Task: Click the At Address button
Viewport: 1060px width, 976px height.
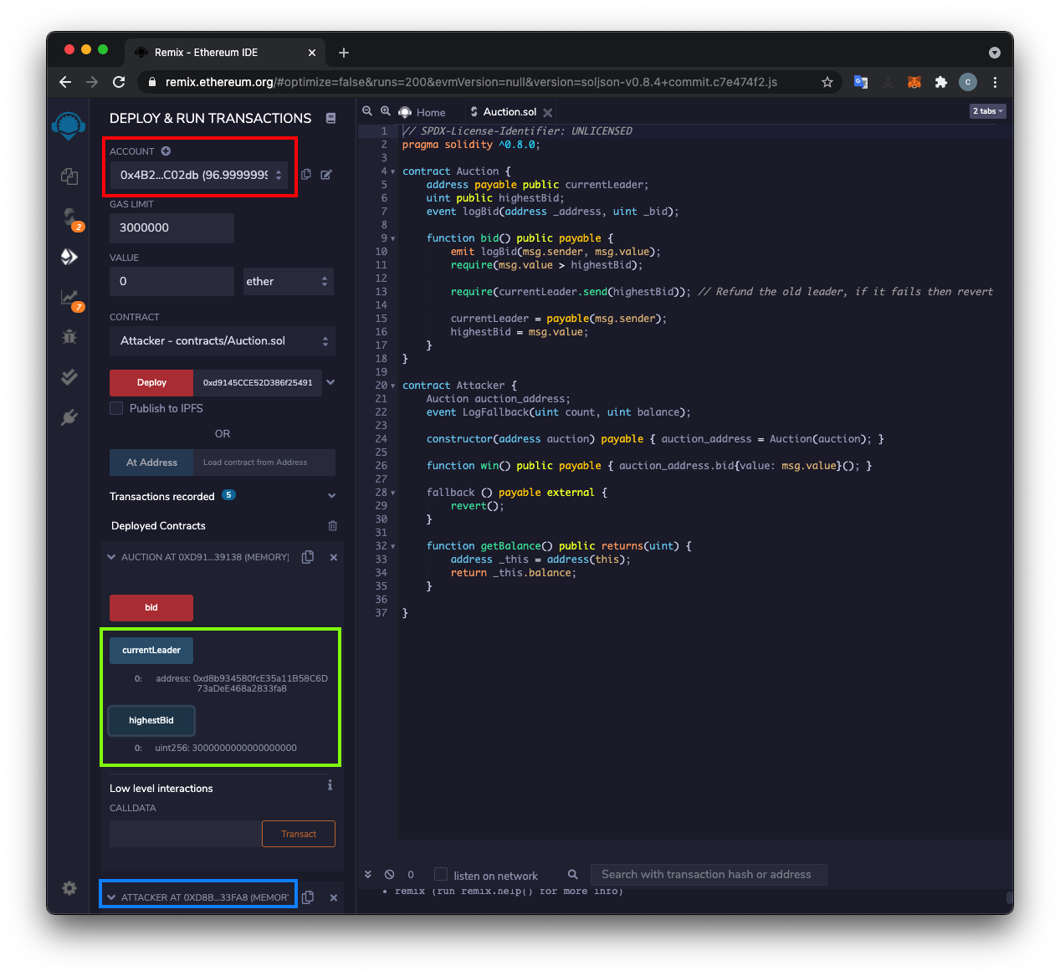Action: (x=151, y=462)
